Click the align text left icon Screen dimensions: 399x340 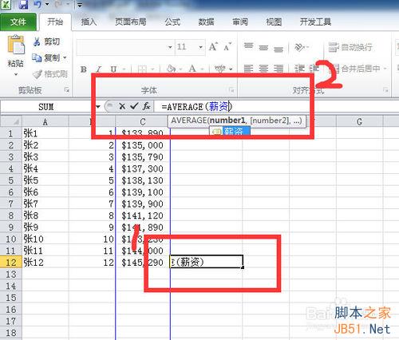tap(248, 69)
